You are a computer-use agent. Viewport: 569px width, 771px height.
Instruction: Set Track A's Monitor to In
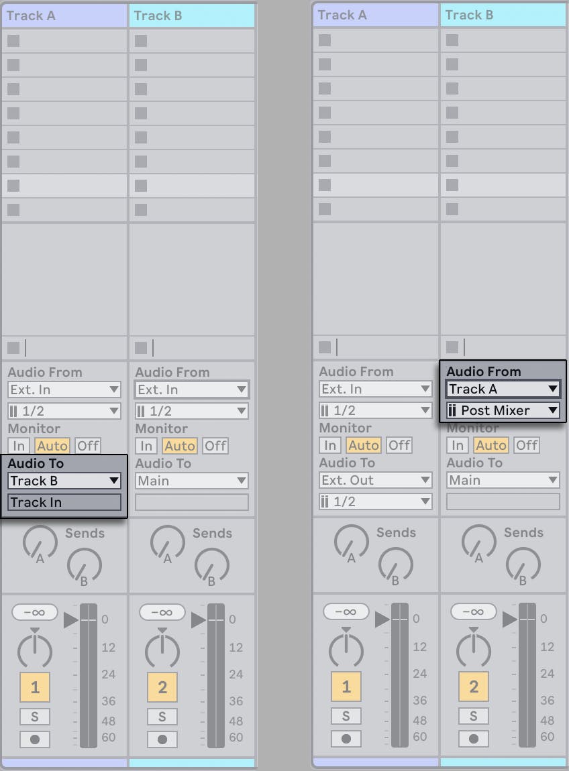[x=19, y=445]
